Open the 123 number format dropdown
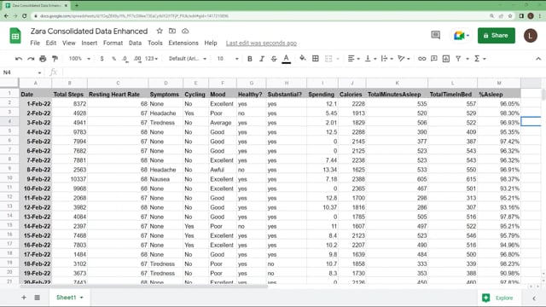546x307 pixels. (152, 59)
